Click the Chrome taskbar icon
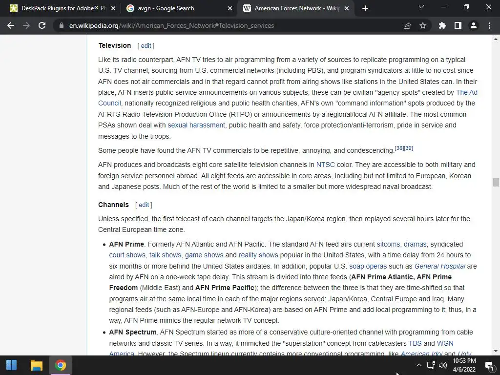Screen dimensions: 500x375 click(x=60, y=365)
